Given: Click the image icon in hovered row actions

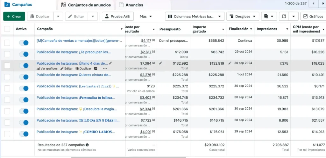Looking at the screenshot, I should click(x=96, y=68).
